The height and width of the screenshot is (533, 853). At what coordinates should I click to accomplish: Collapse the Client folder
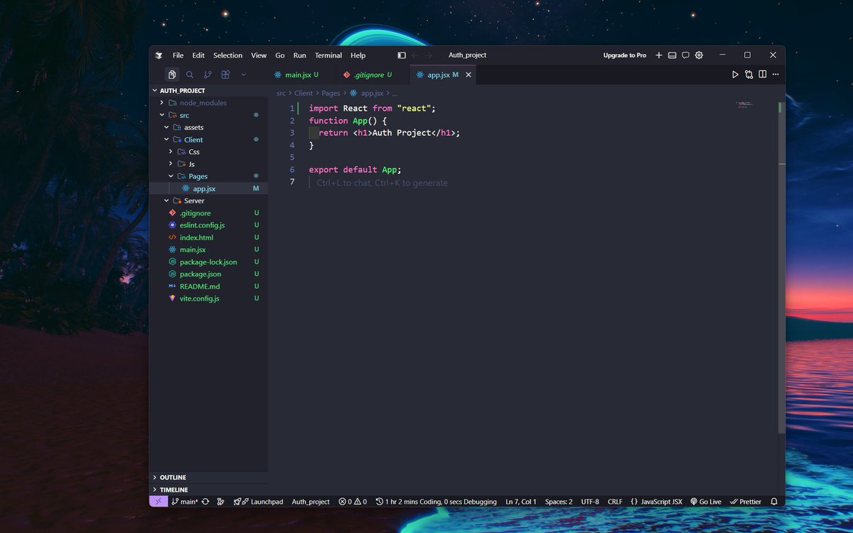[x=208, y=140]
